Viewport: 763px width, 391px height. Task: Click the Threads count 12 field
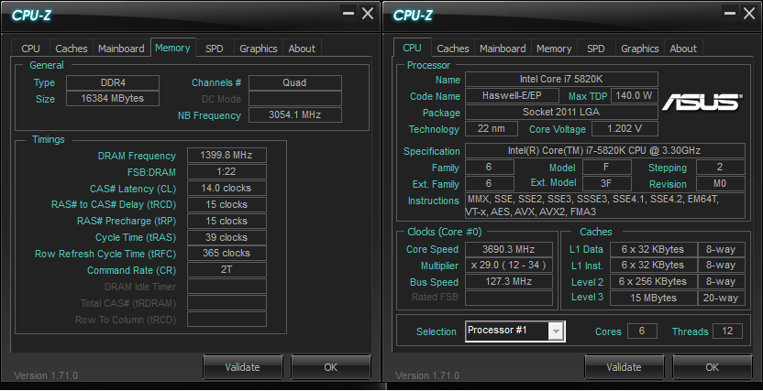click(x=727, y=331)
